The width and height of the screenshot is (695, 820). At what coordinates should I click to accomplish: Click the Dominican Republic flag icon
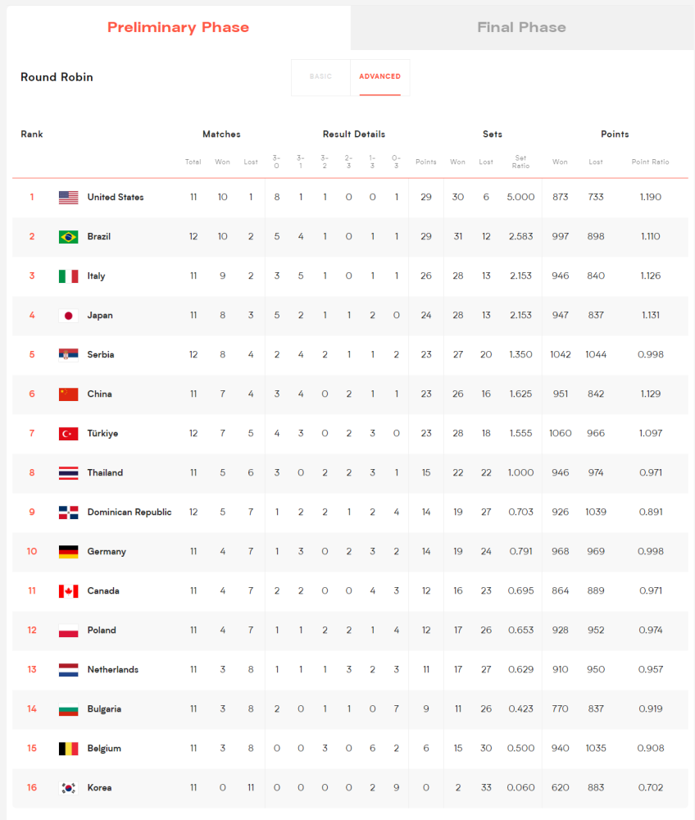(69, 512)
